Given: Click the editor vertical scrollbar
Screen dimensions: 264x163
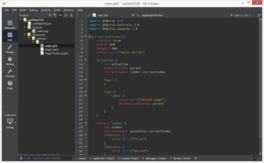Looking at the screenshot, I should pos(260,86).
